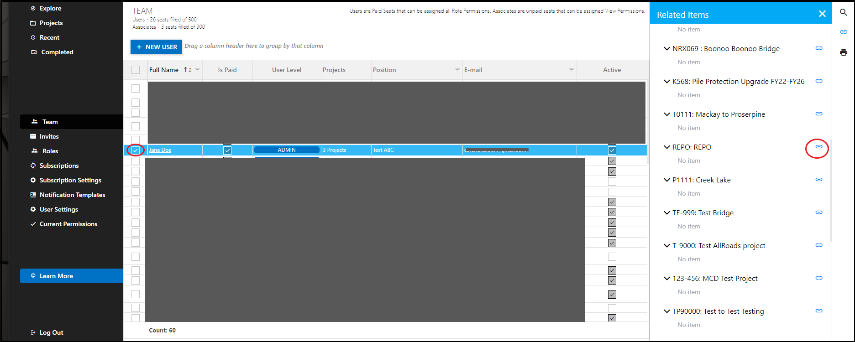The image size is (855, 342).
Task: Collapse TP90000 Test to Test Testing section
Action: coord(667,311)
